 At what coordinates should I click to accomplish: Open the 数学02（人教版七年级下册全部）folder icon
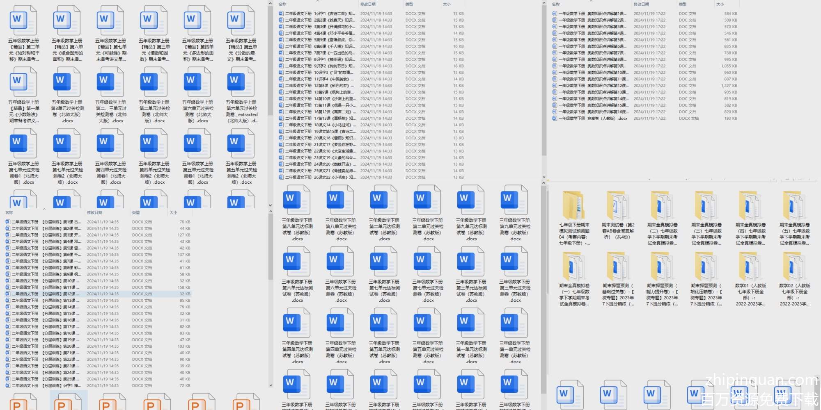point(794,266)
